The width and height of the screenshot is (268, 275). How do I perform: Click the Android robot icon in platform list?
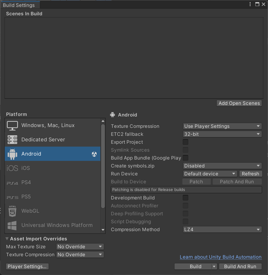pos(12,154)
